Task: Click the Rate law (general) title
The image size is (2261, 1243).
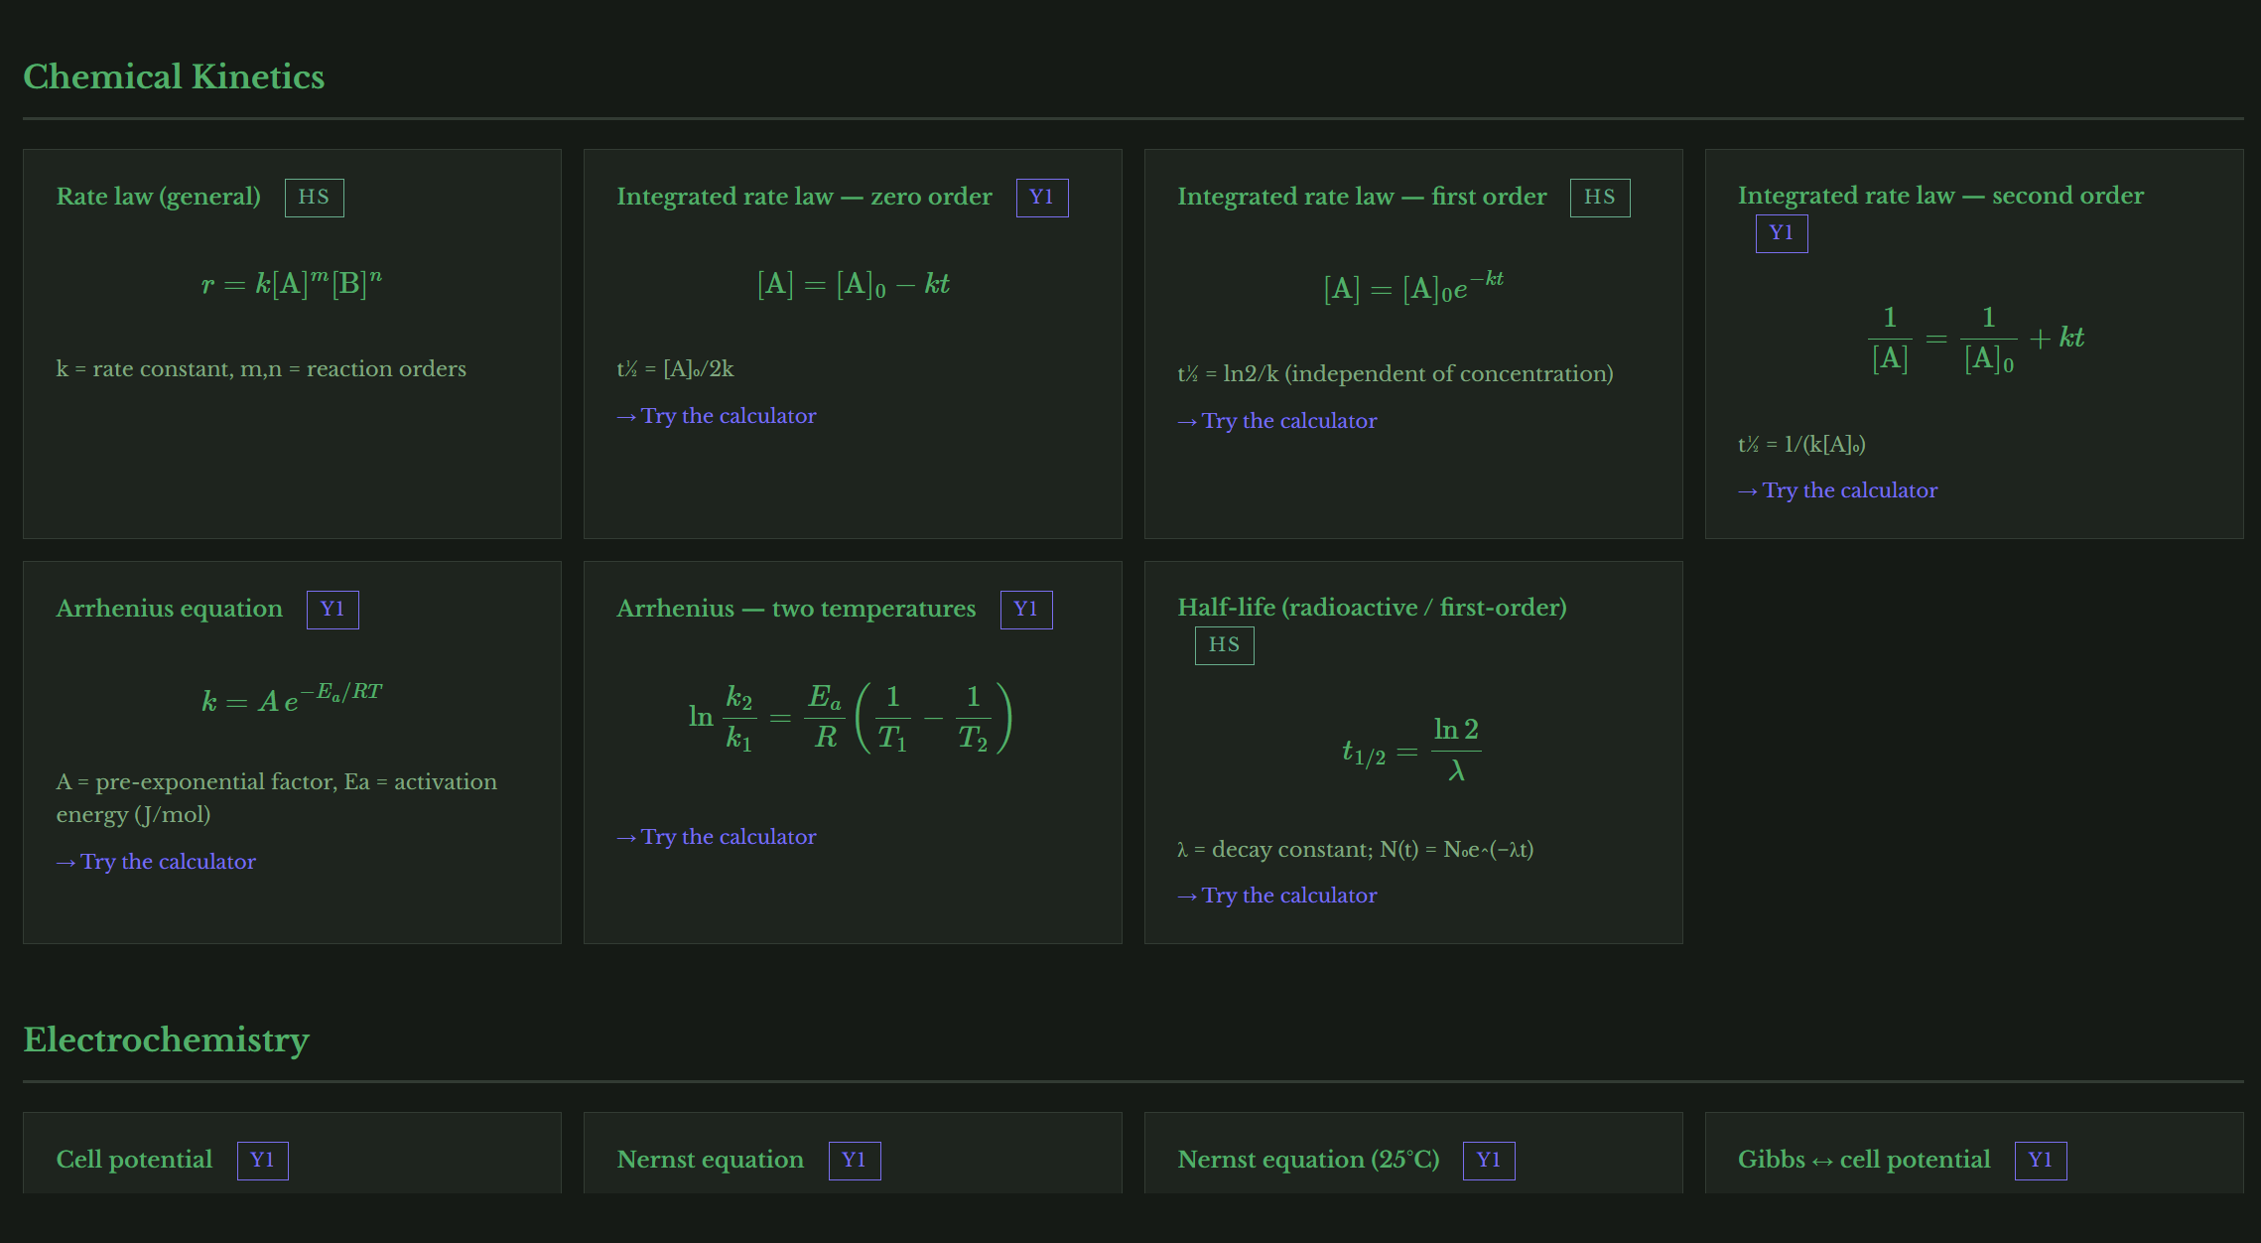Action: (159, 197)
